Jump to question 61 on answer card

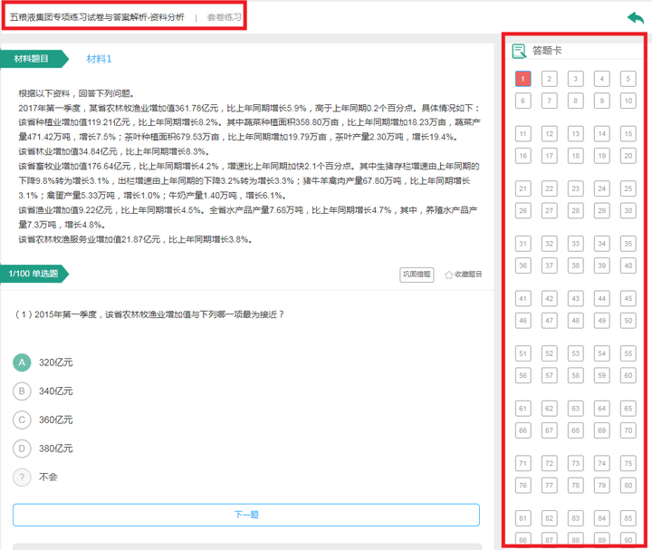coord(523,408)
